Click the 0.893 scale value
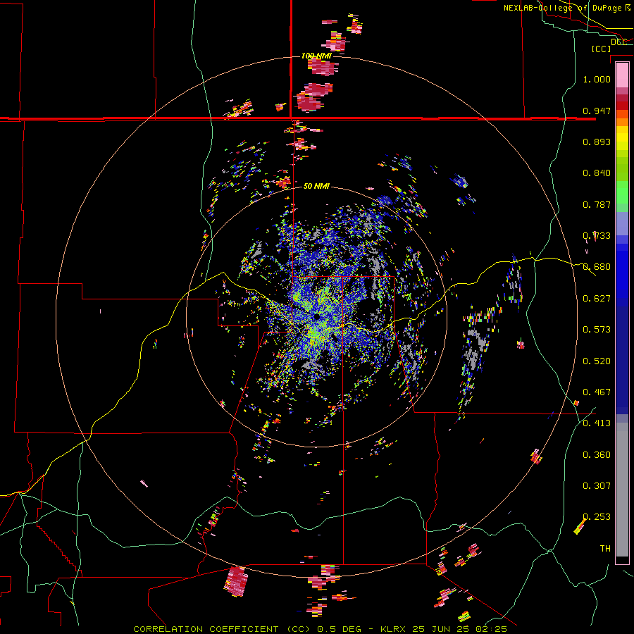 597,142
